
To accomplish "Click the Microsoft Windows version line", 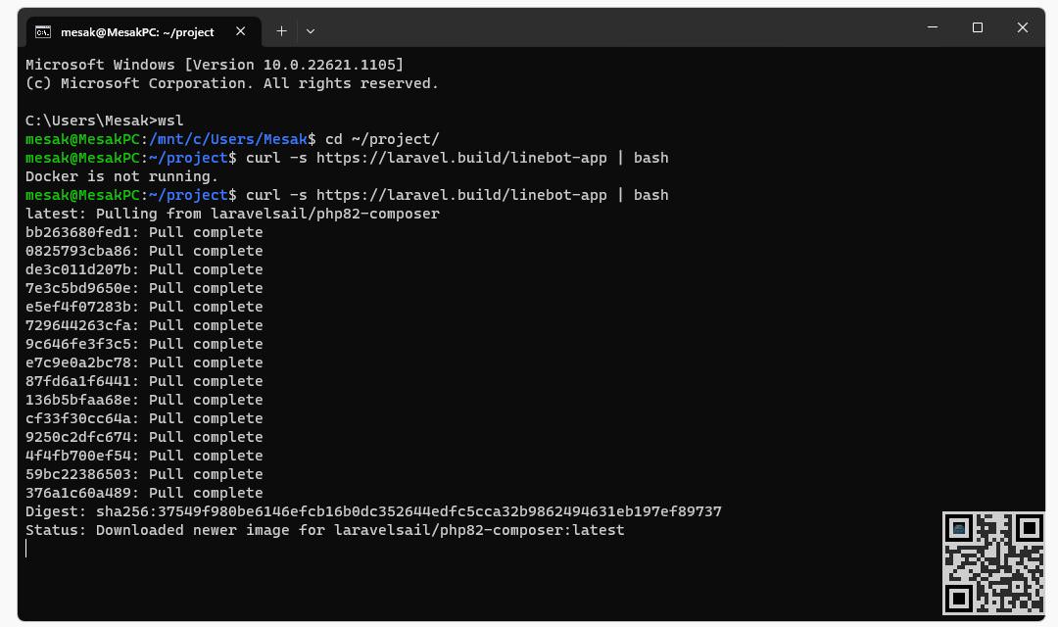I will (214, 65).
